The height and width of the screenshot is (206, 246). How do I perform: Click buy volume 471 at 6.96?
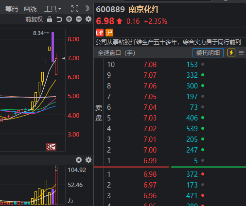click(192, 196)
